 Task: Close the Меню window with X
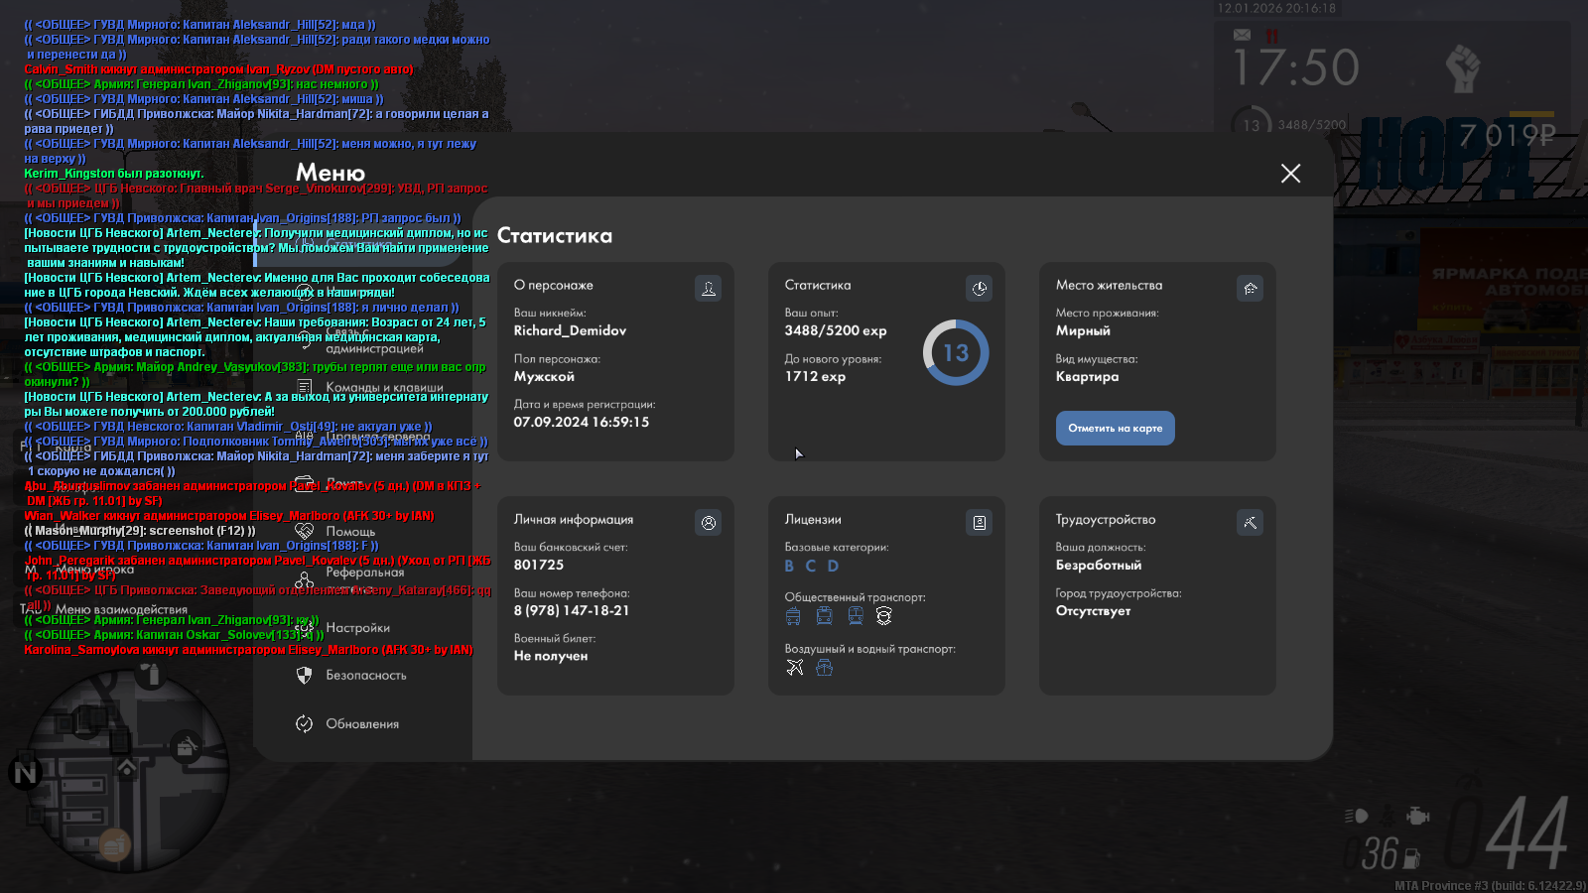point(1290,174)
